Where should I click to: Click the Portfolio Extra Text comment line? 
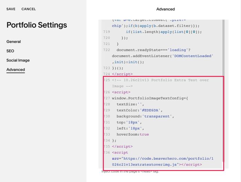160,83
